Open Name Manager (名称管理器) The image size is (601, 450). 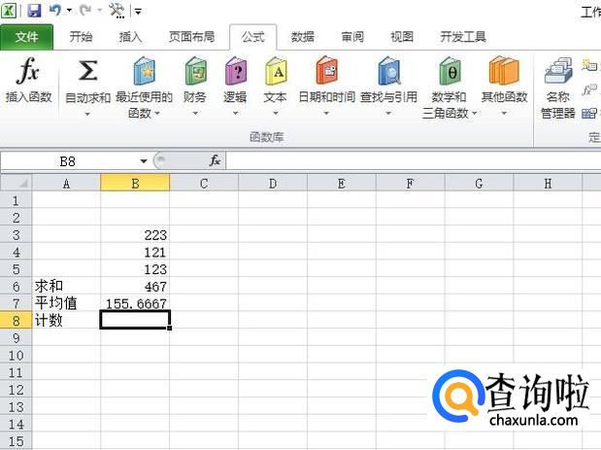point(558,75)
